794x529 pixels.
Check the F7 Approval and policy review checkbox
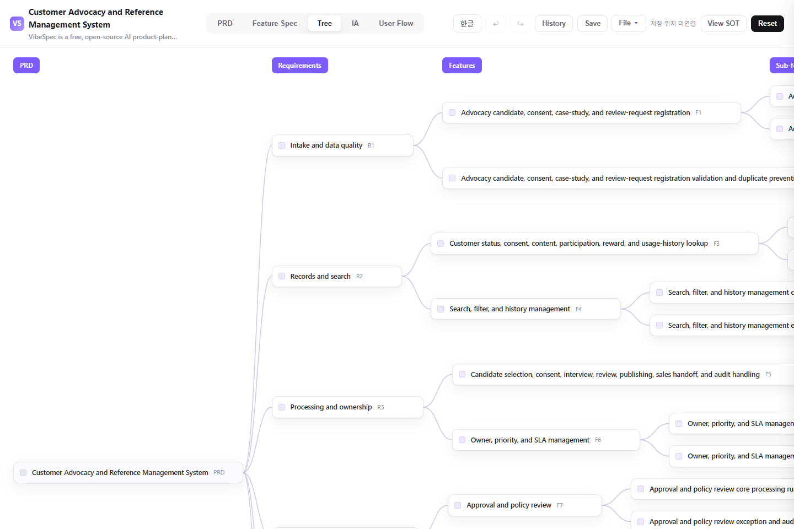click(458, 505)
